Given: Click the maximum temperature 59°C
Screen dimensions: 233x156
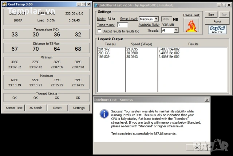Looking at the screenshot, I should (78, 80).
